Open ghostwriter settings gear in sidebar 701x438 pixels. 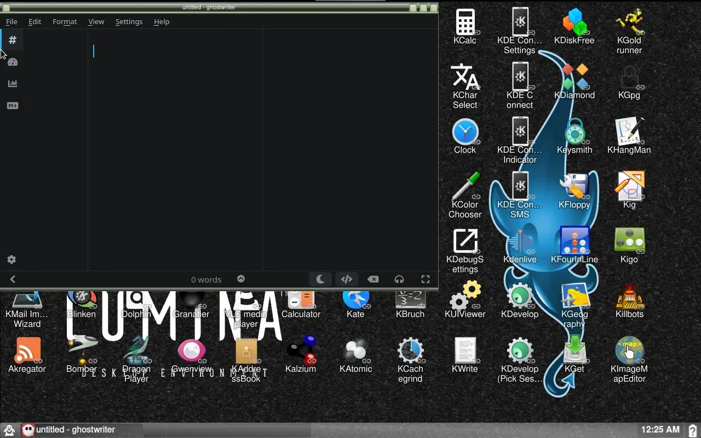point(12,260)
